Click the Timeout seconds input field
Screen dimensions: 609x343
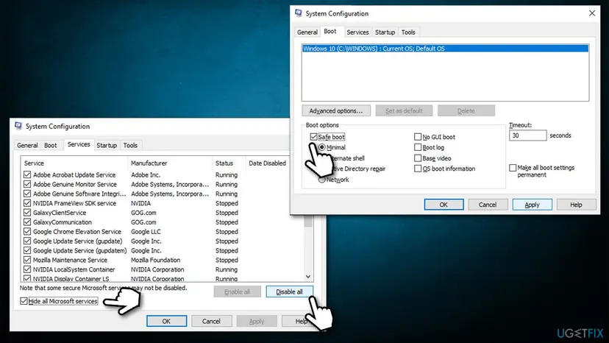528,135
